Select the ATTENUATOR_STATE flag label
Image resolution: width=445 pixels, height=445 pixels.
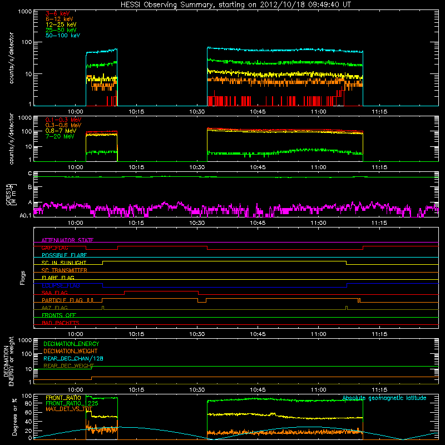click(x=67, y=240)
